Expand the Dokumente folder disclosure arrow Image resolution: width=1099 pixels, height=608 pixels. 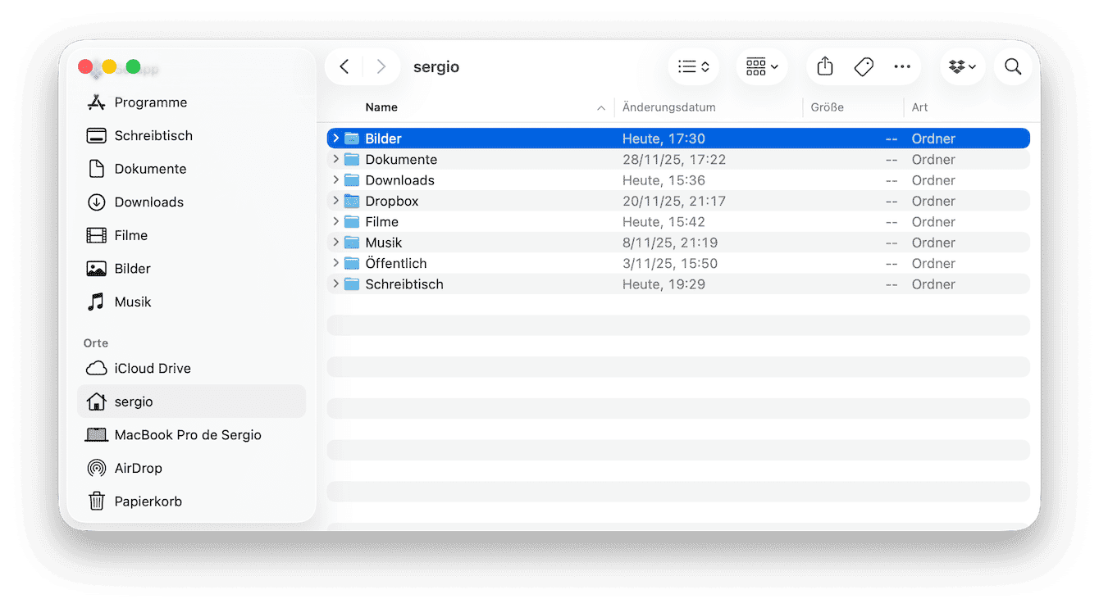pos(335,159)
